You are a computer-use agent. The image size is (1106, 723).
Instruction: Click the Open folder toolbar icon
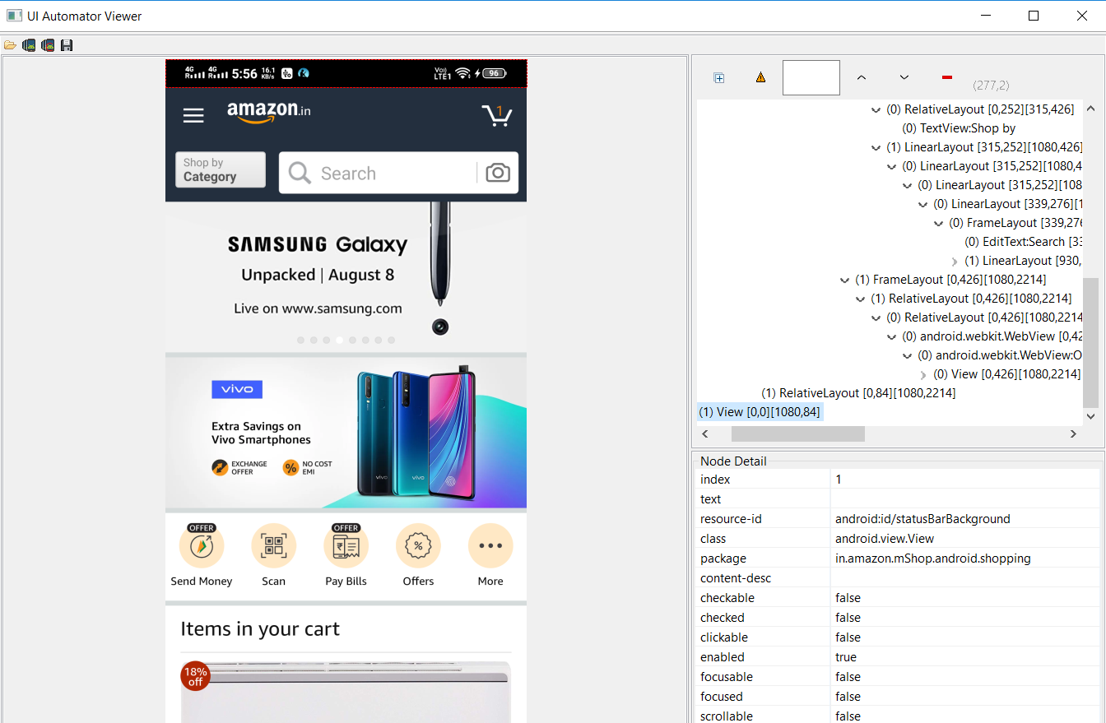coord(10,45)
